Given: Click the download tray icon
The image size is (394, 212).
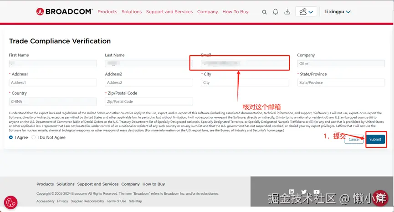Looking at the screenshot, I should coord(287,12).
